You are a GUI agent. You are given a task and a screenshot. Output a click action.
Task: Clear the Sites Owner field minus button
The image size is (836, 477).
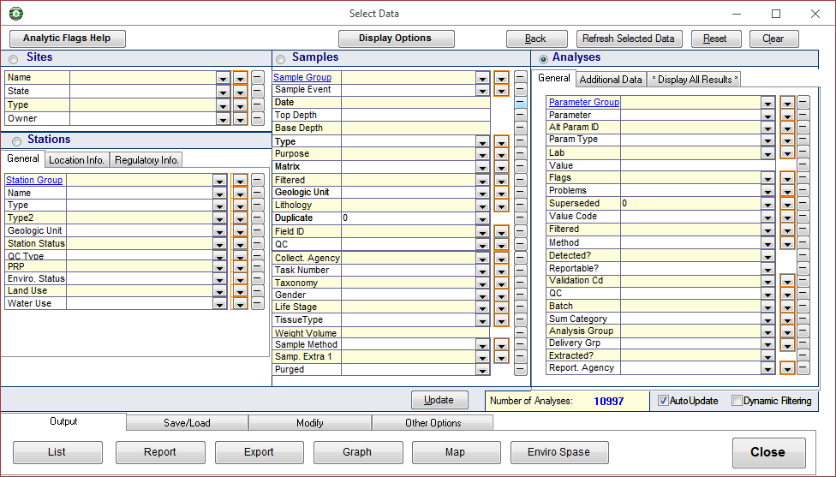(258, 119)
